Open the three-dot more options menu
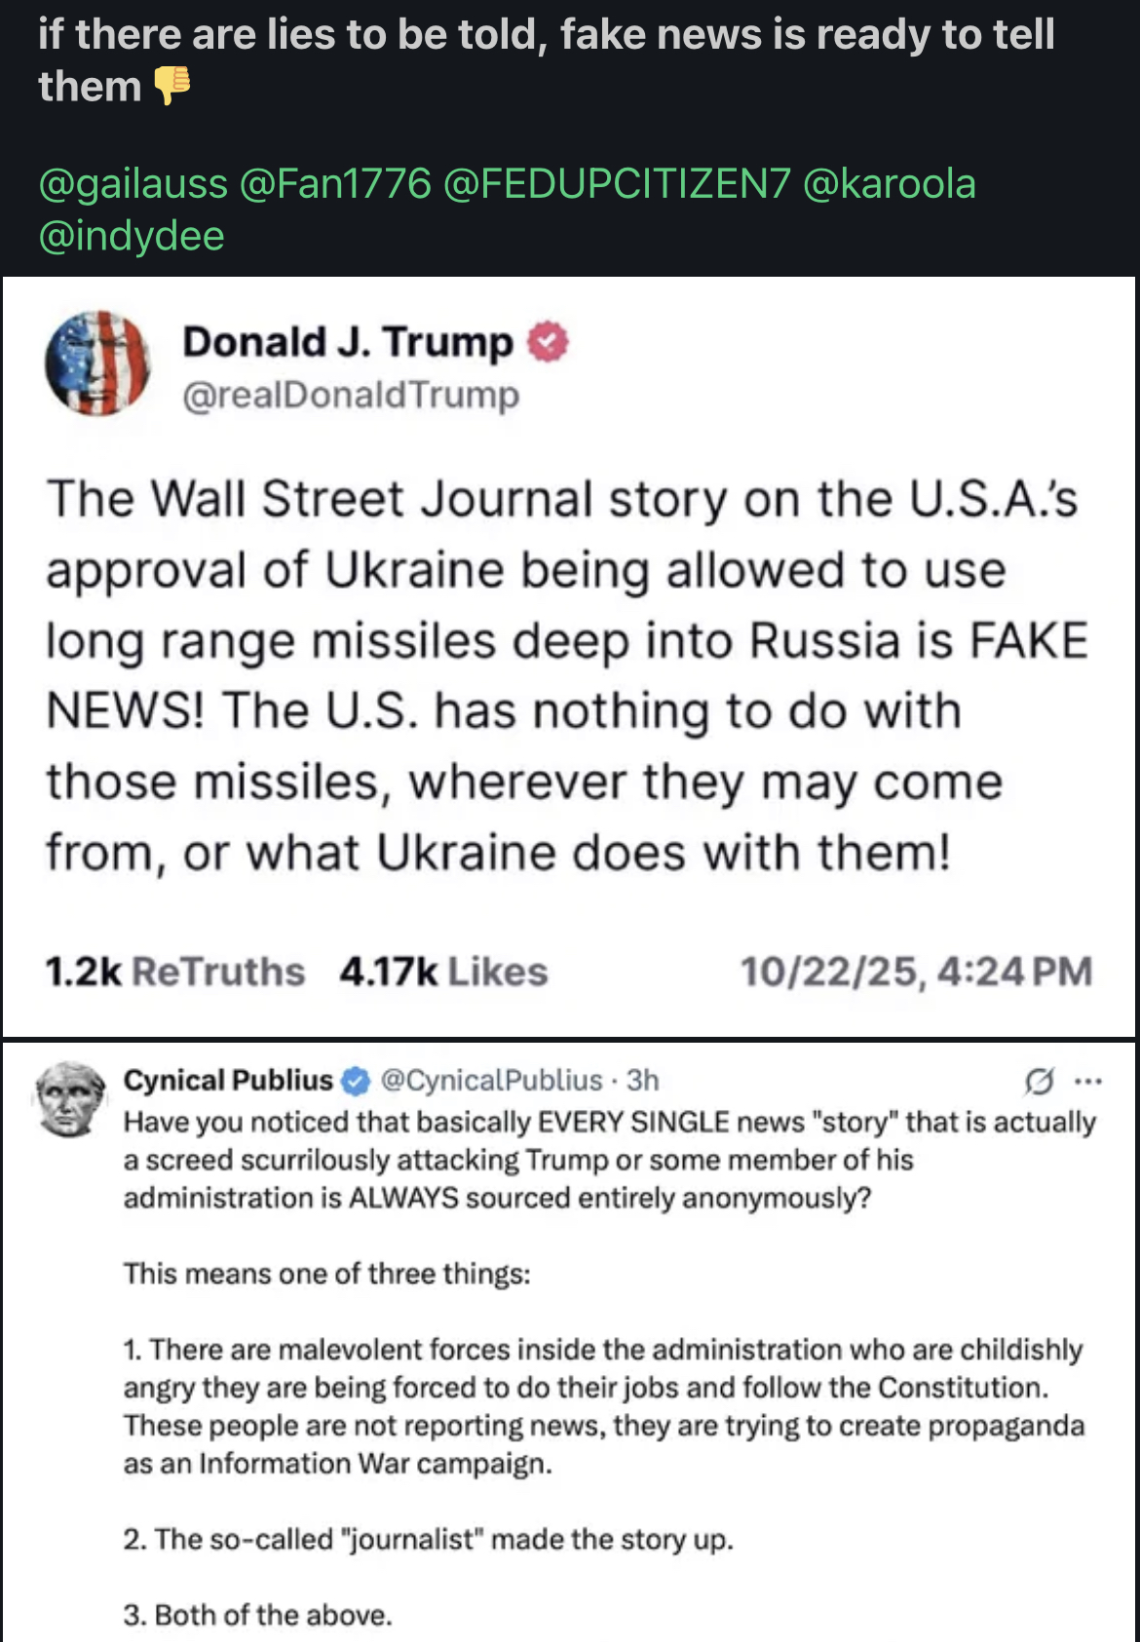Image resolution: width=1140 pixels, height=1642 pixels. point(1087,1081)
